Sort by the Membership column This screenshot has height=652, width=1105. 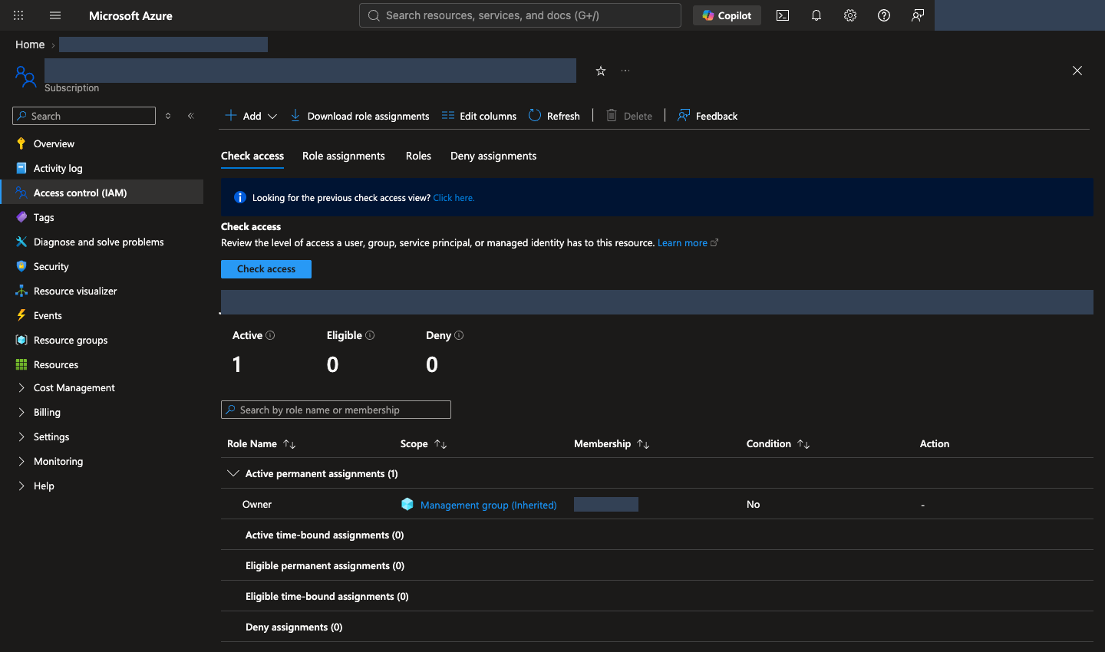tap(612, 443)
